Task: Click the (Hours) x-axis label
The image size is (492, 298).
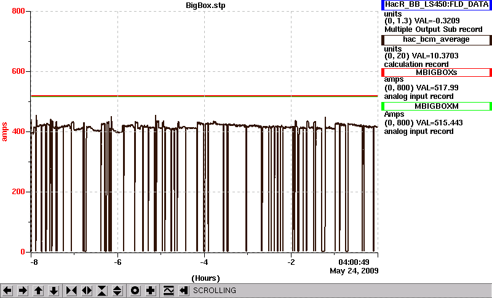Action: pos(205,278)
